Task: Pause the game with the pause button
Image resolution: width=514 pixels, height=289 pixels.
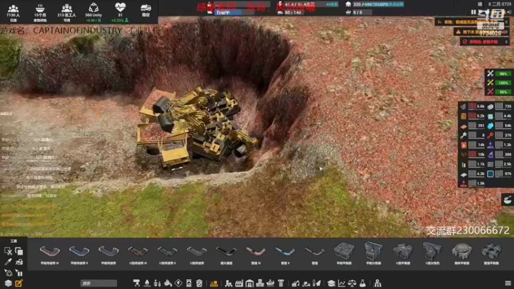Action: [473, 12]
